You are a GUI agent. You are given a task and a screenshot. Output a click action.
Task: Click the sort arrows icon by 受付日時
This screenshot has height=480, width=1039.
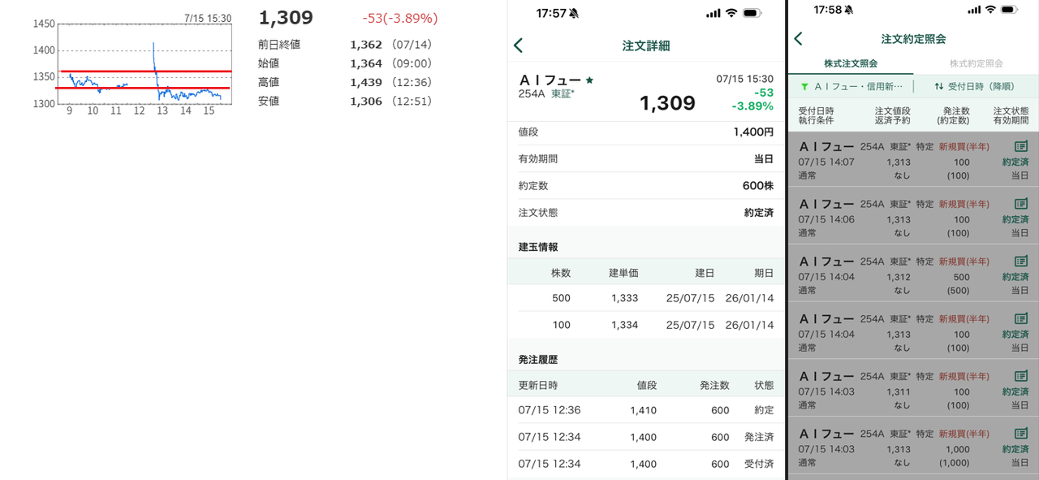[938, 86]
